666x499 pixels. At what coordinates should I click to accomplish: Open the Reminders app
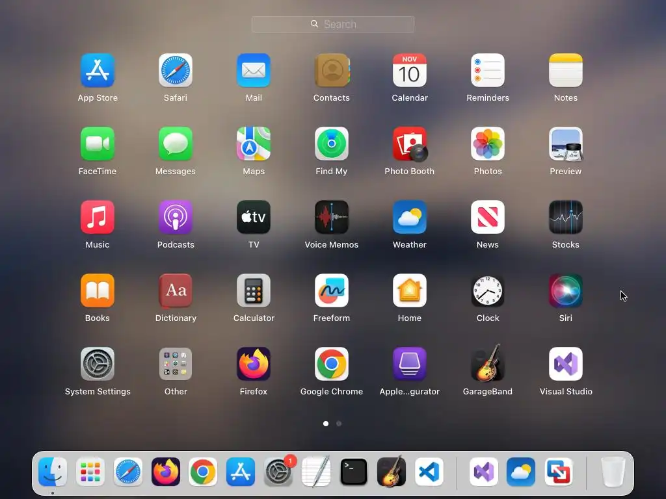coord(488,70)
